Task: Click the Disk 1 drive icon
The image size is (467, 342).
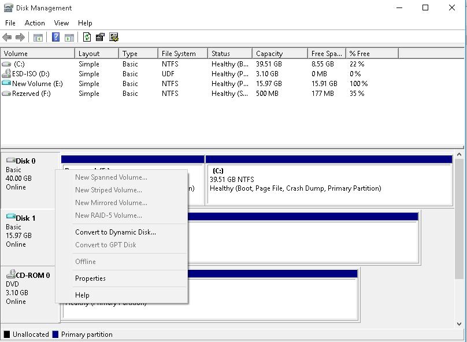Action: tap(11, 216)
